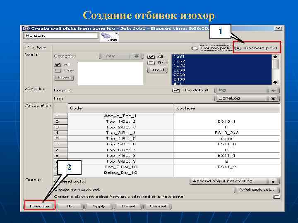
Task: Toggle the Use default checkbox
Action: [x=176, y=90]
